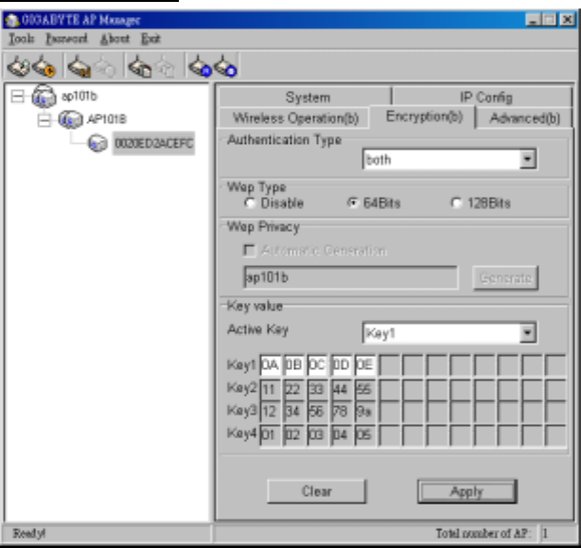Click the passphrase field containing ap101b
The height and width of the screenshot is (548, 581).
[x=350, y=277]
